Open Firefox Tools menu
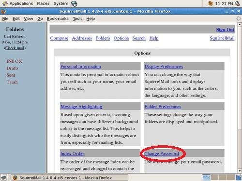The height and width of the screenshot is (181, 242). [x=77, y=19]
